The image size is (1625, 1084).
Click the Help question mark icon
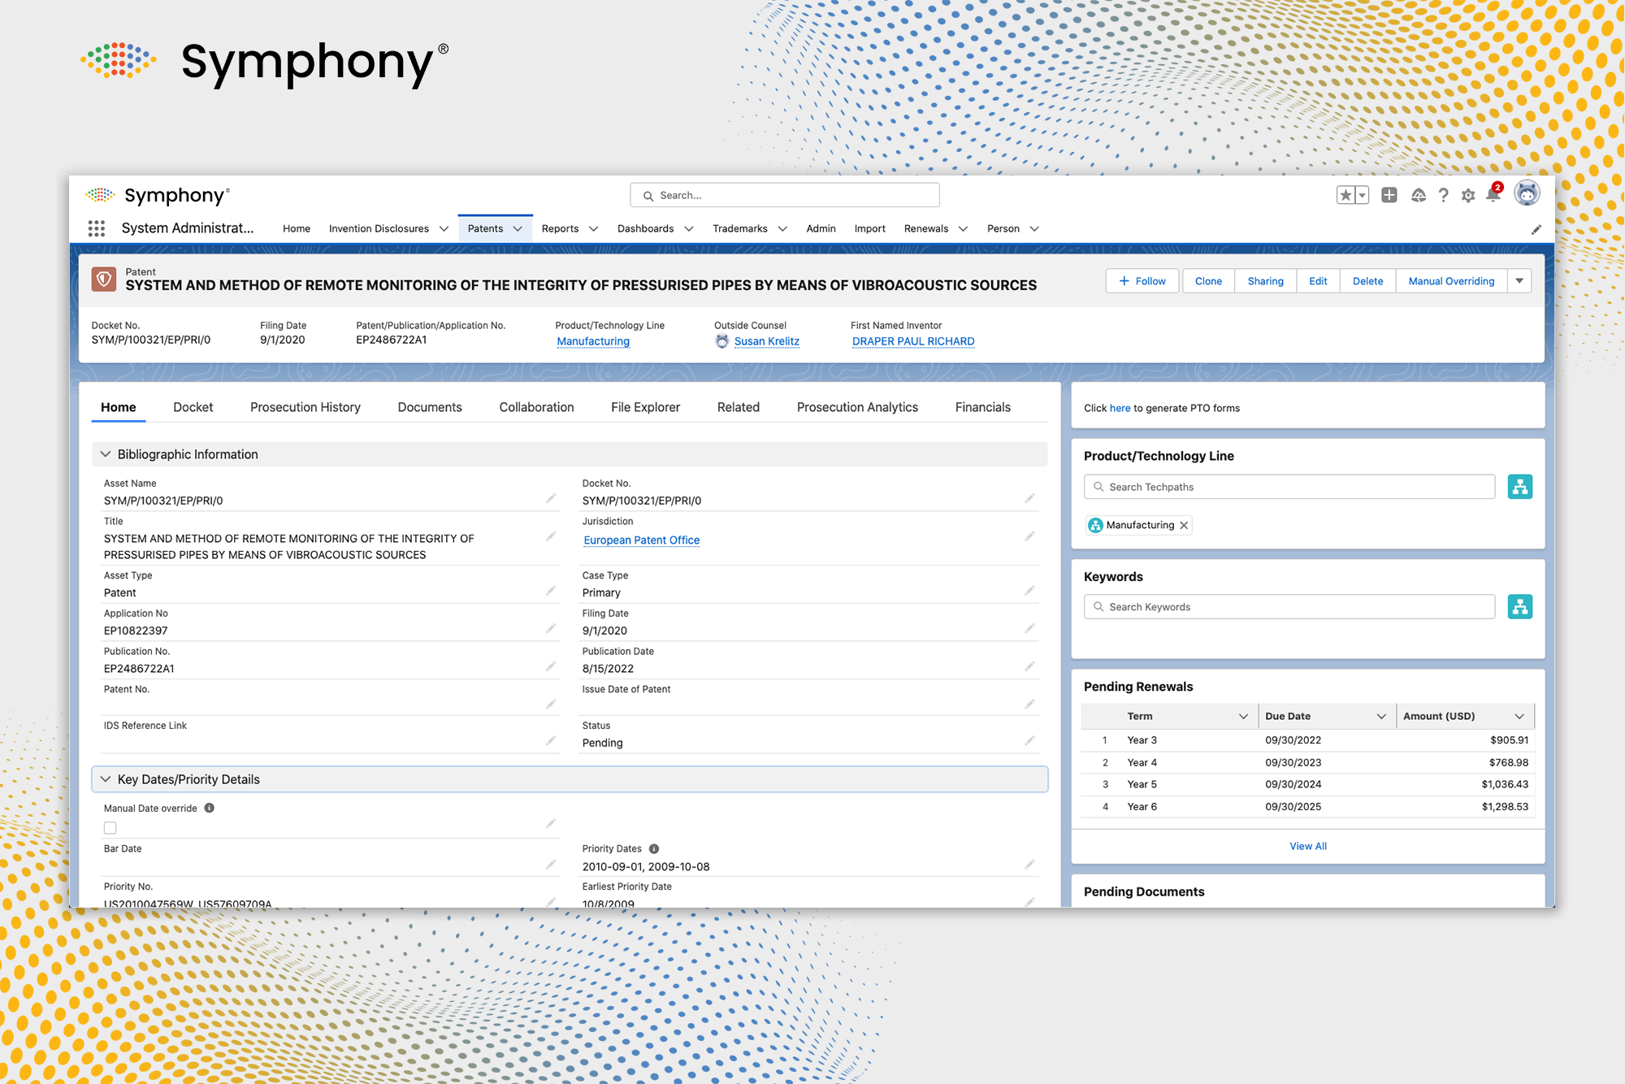click(1444, 195)
